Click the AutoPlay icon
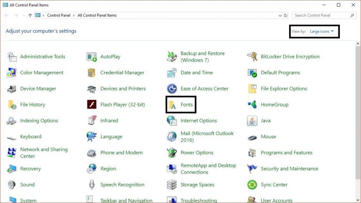The height and width of the screenshot is (203, 361). [92, 57]
